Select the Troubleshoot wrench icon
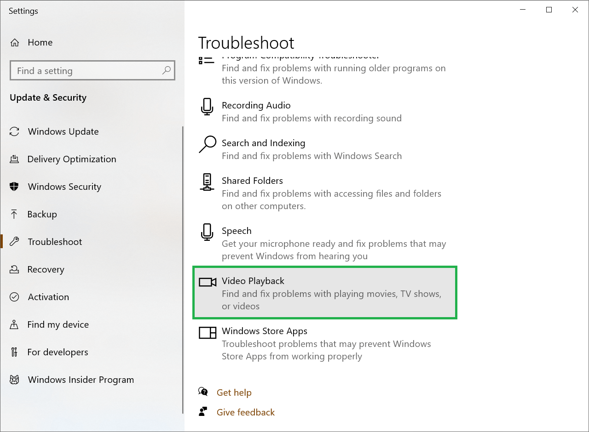Image resolution: width=589 pixels, height=432 pixels. (x=14, y=242)
